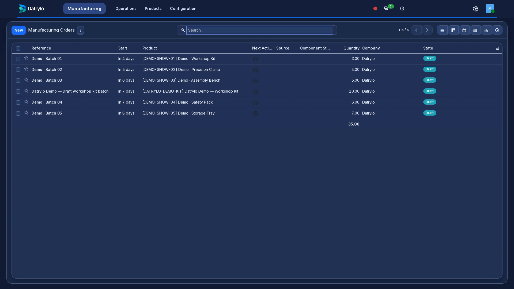Create a New manufacturing order
Viewport: 514px width, 289px height.
pyautogui.click(x=19, y=30)
